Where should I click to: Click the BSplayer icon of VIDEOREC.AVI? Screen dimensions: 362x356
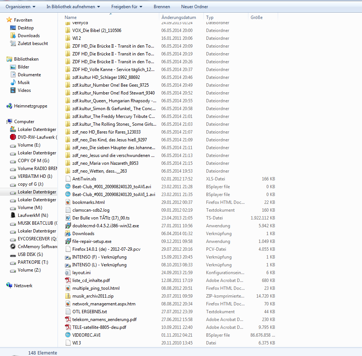68,335
